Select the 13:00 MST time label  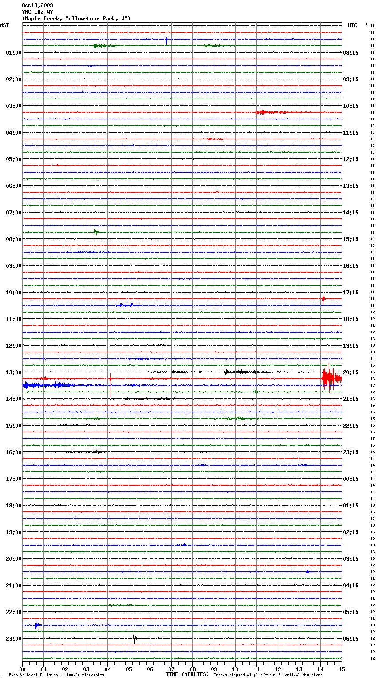pos(14,372)
